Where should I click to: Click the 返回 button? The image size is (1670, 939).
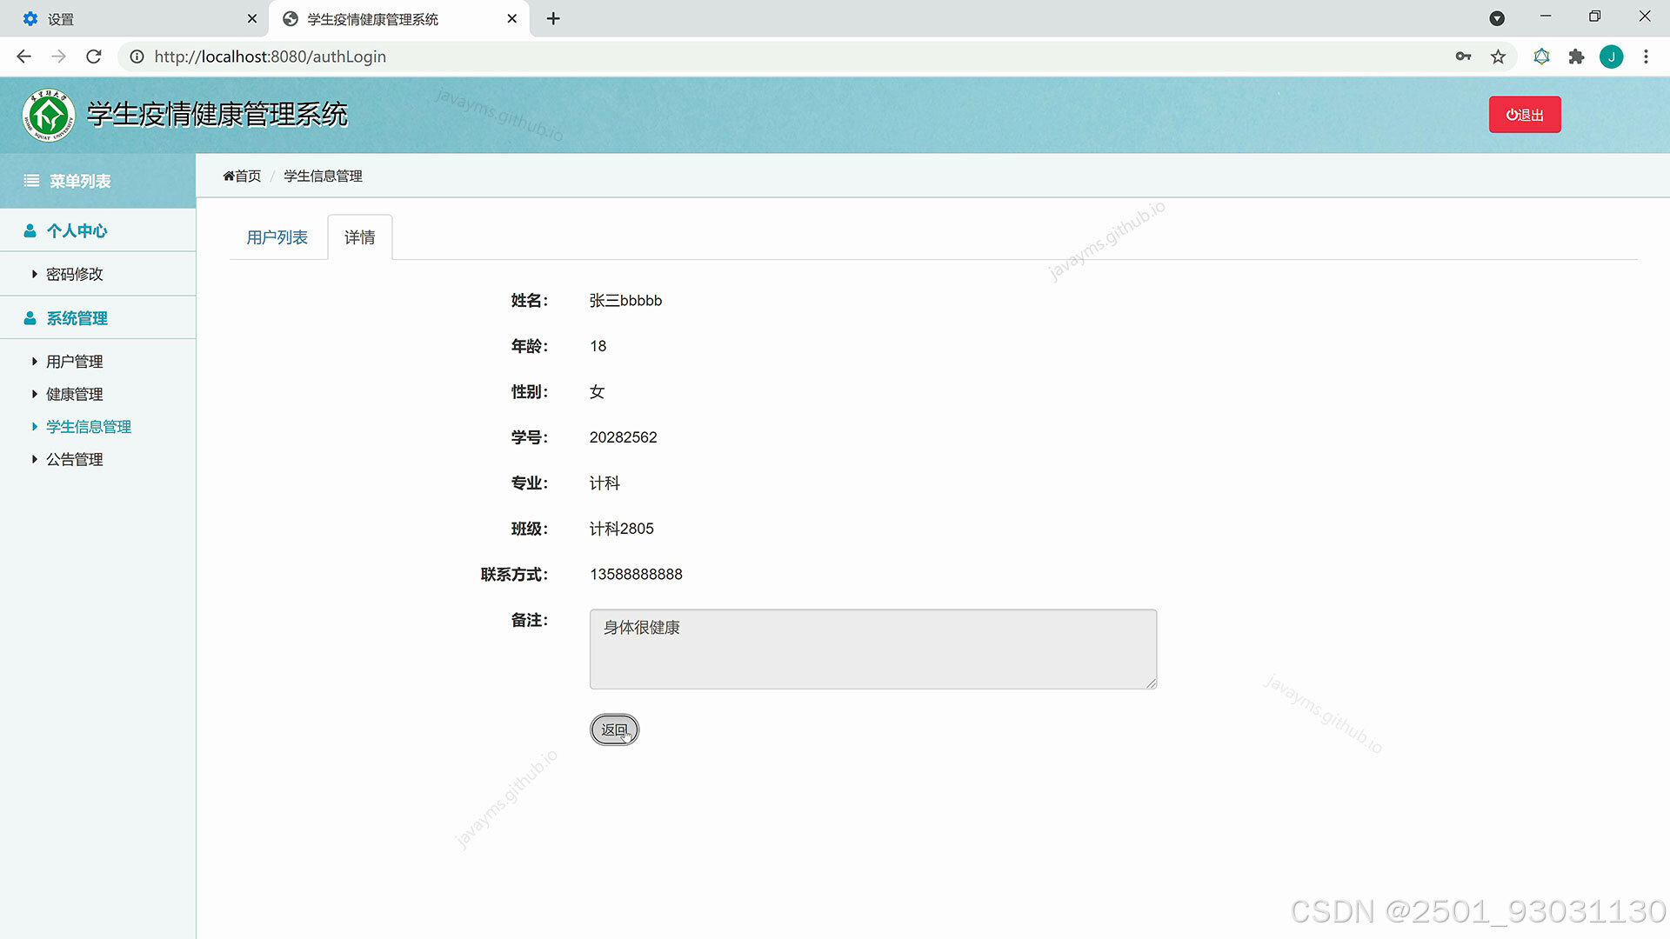614,729
